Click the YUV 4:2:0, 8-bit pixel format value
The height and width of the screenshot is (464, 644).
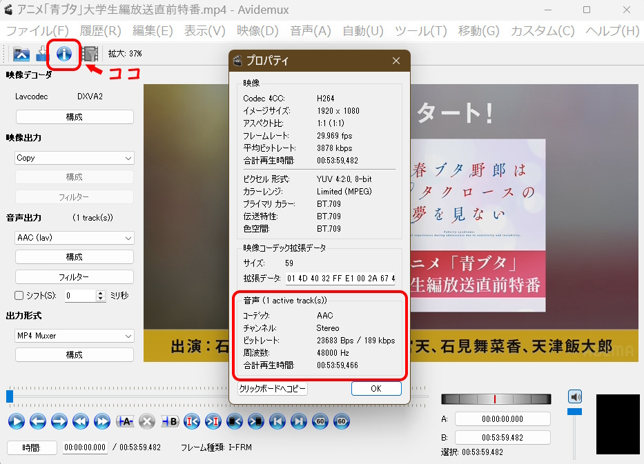point(344,179)
